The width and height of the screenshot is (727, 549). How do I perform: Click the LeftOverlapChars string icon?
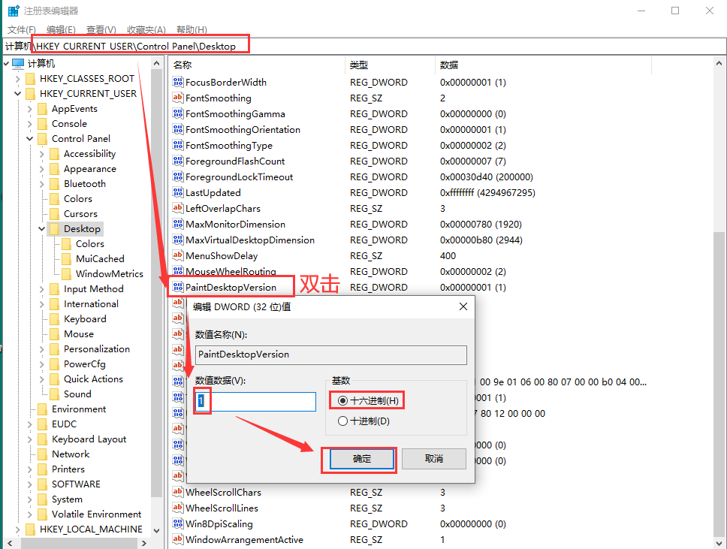click(x=177, y=208)
